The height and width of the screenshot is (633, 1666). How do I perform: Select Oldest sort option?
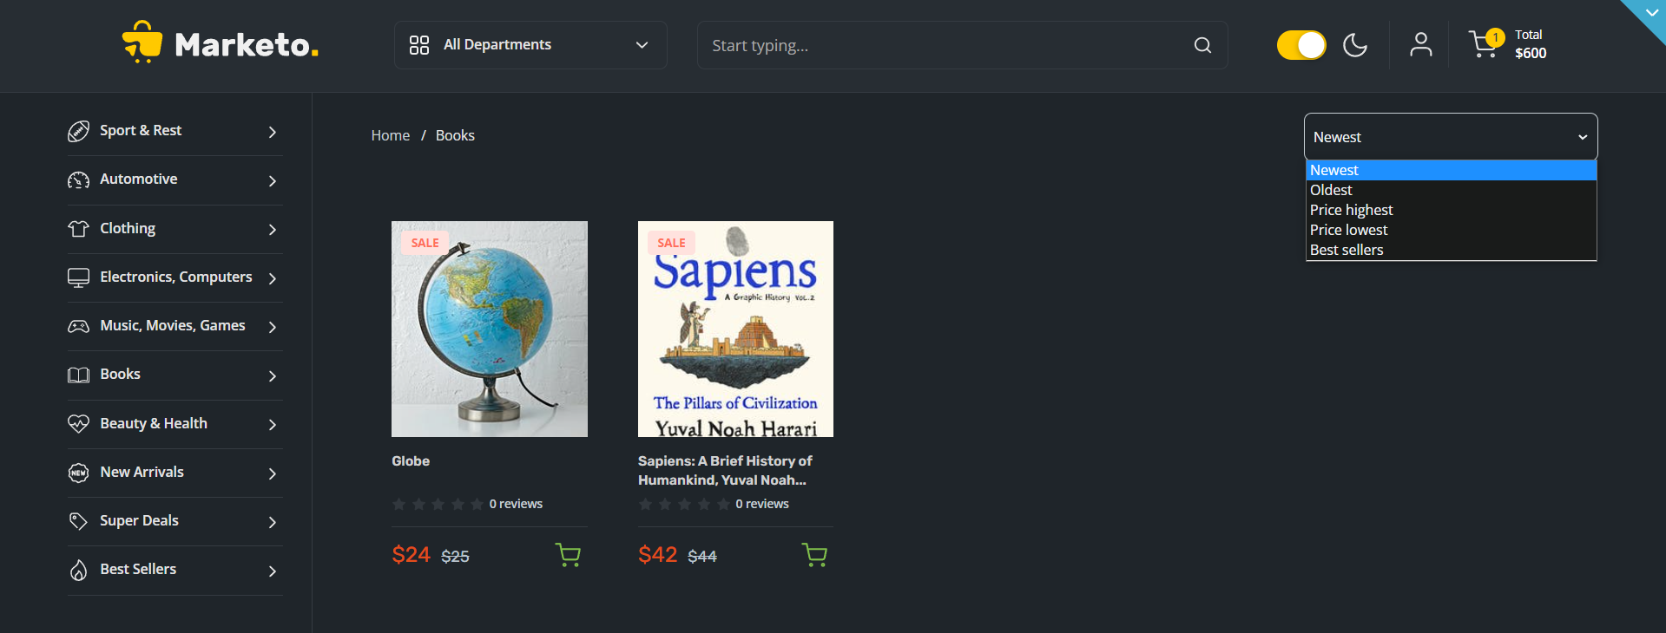1452,190
